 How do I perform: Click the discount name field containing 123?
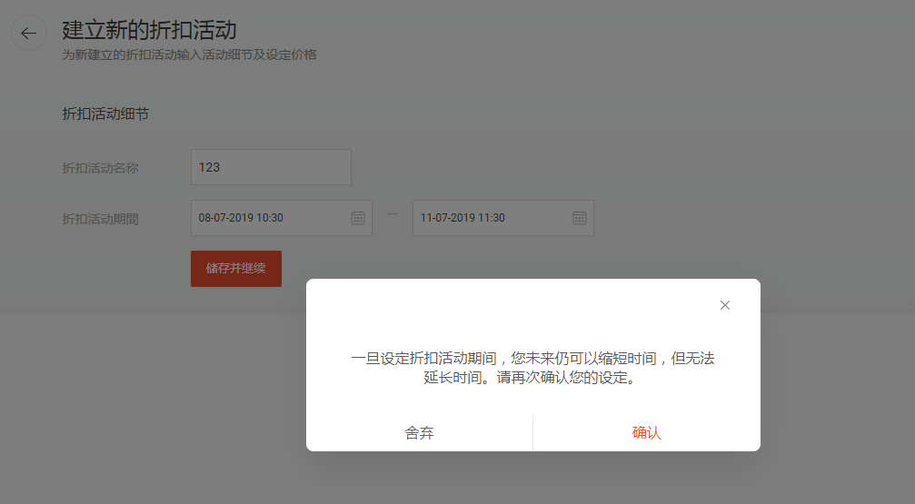pyautogui.click(x=271, y=167)
